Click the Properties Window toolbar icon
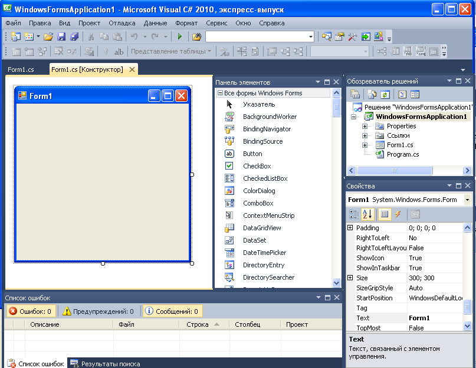Viewport: 476px width, 368px height. click(x=339, y=37)
